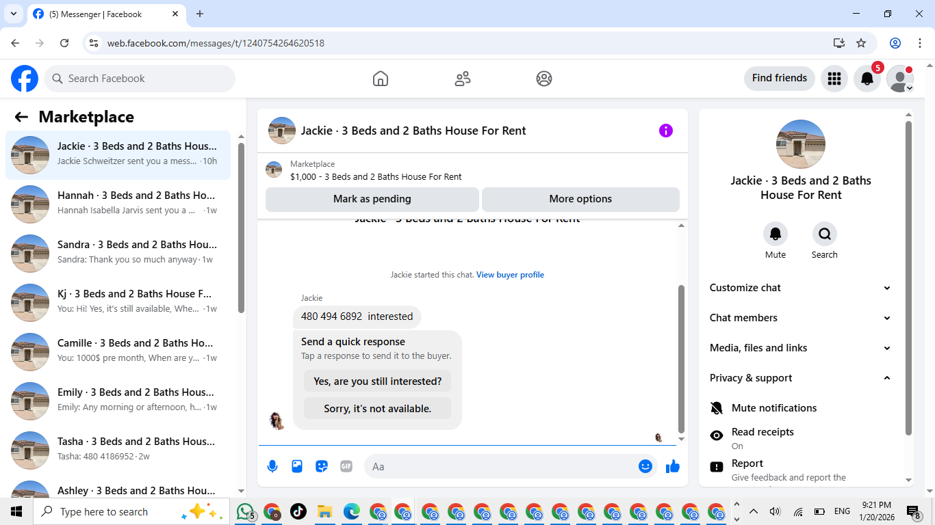
Task: Show hidden icons in system tray
Action: tap(754, 511)
